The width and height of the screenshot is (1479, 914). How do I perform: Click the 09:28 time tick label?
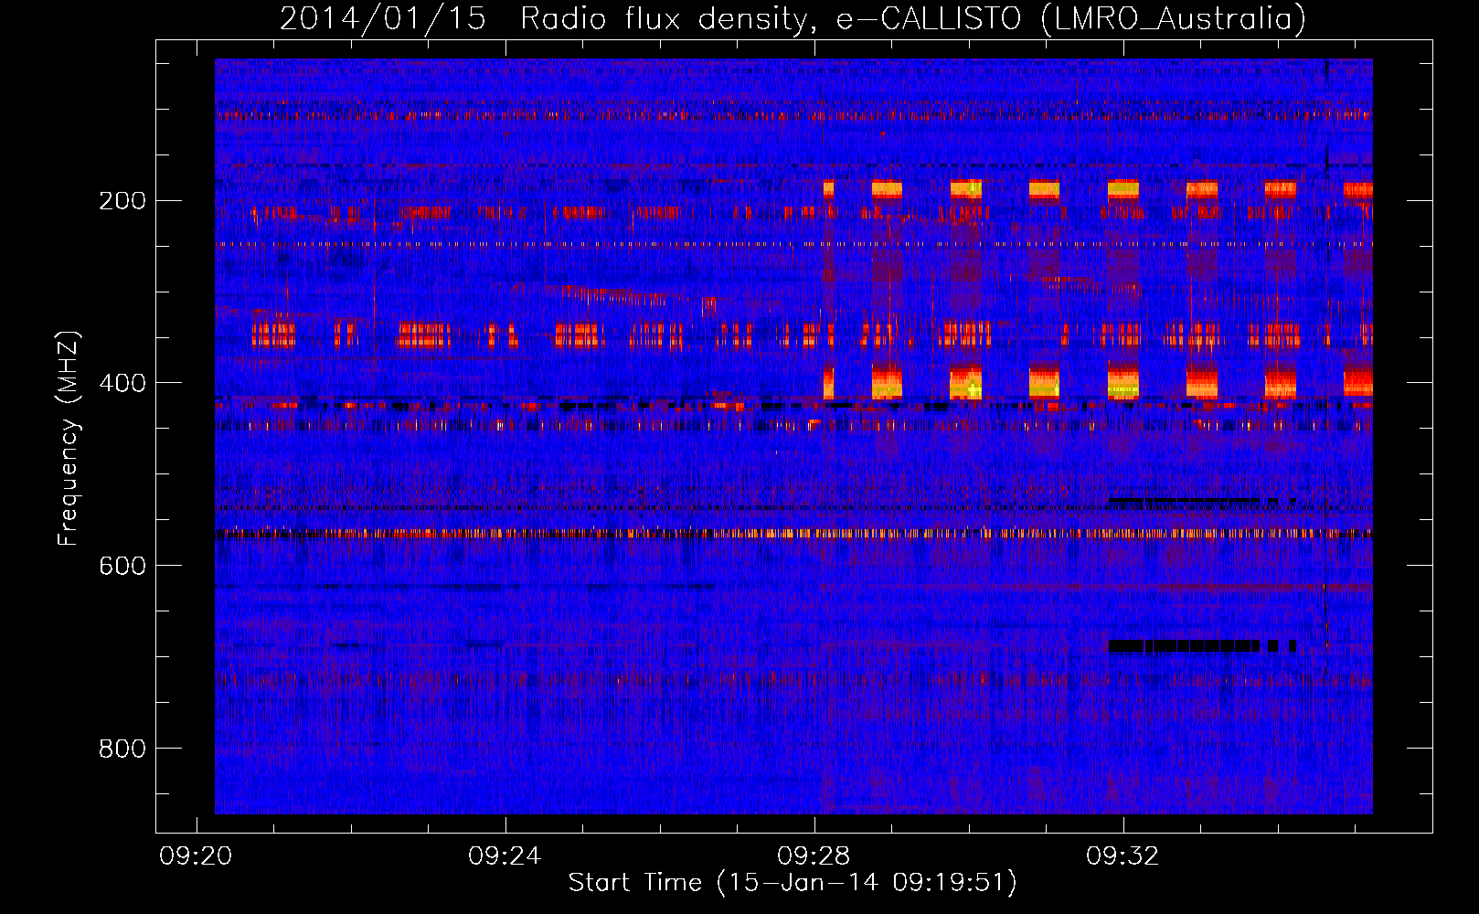pyautogui.click(x=814, y=856)
